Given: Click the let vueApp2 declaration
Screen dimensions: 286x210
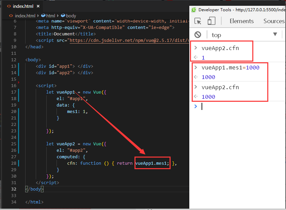Looking at the screenshot, I should click(76, 144).
